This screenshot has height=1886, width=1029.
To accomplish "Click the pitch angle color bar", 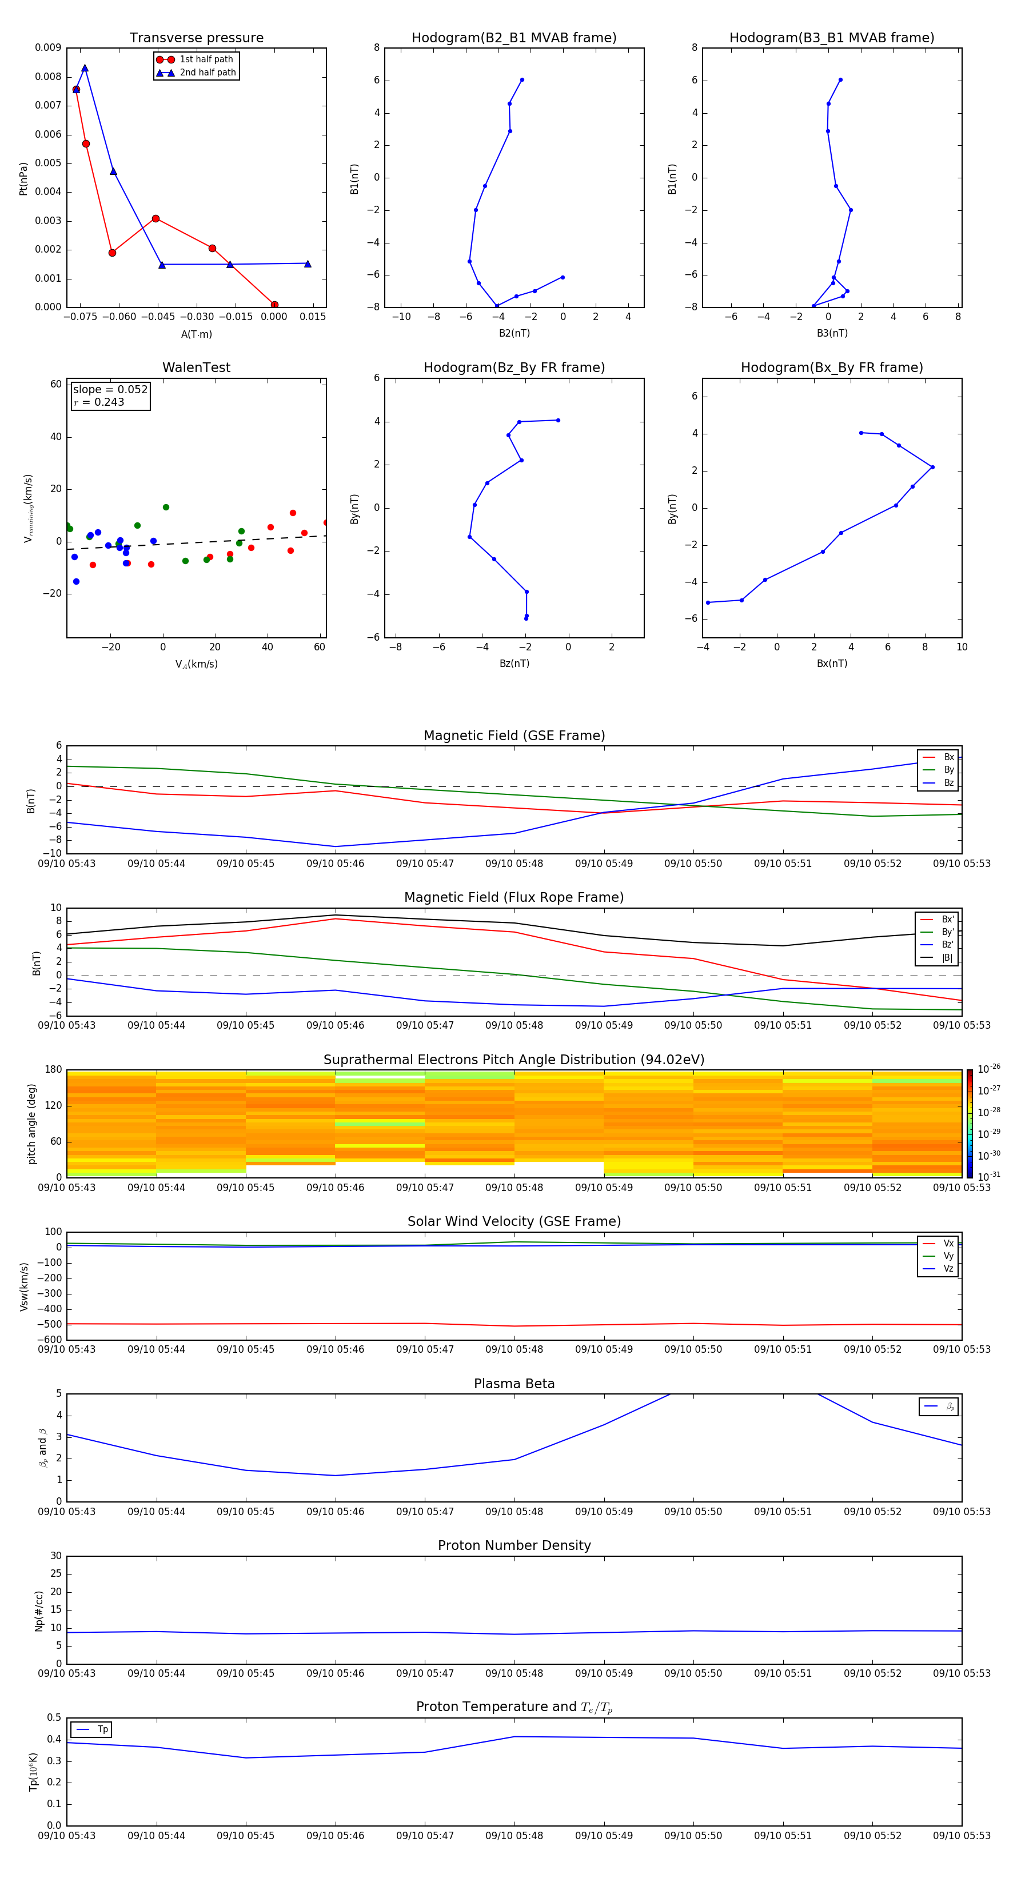I will click(969, 1123).
